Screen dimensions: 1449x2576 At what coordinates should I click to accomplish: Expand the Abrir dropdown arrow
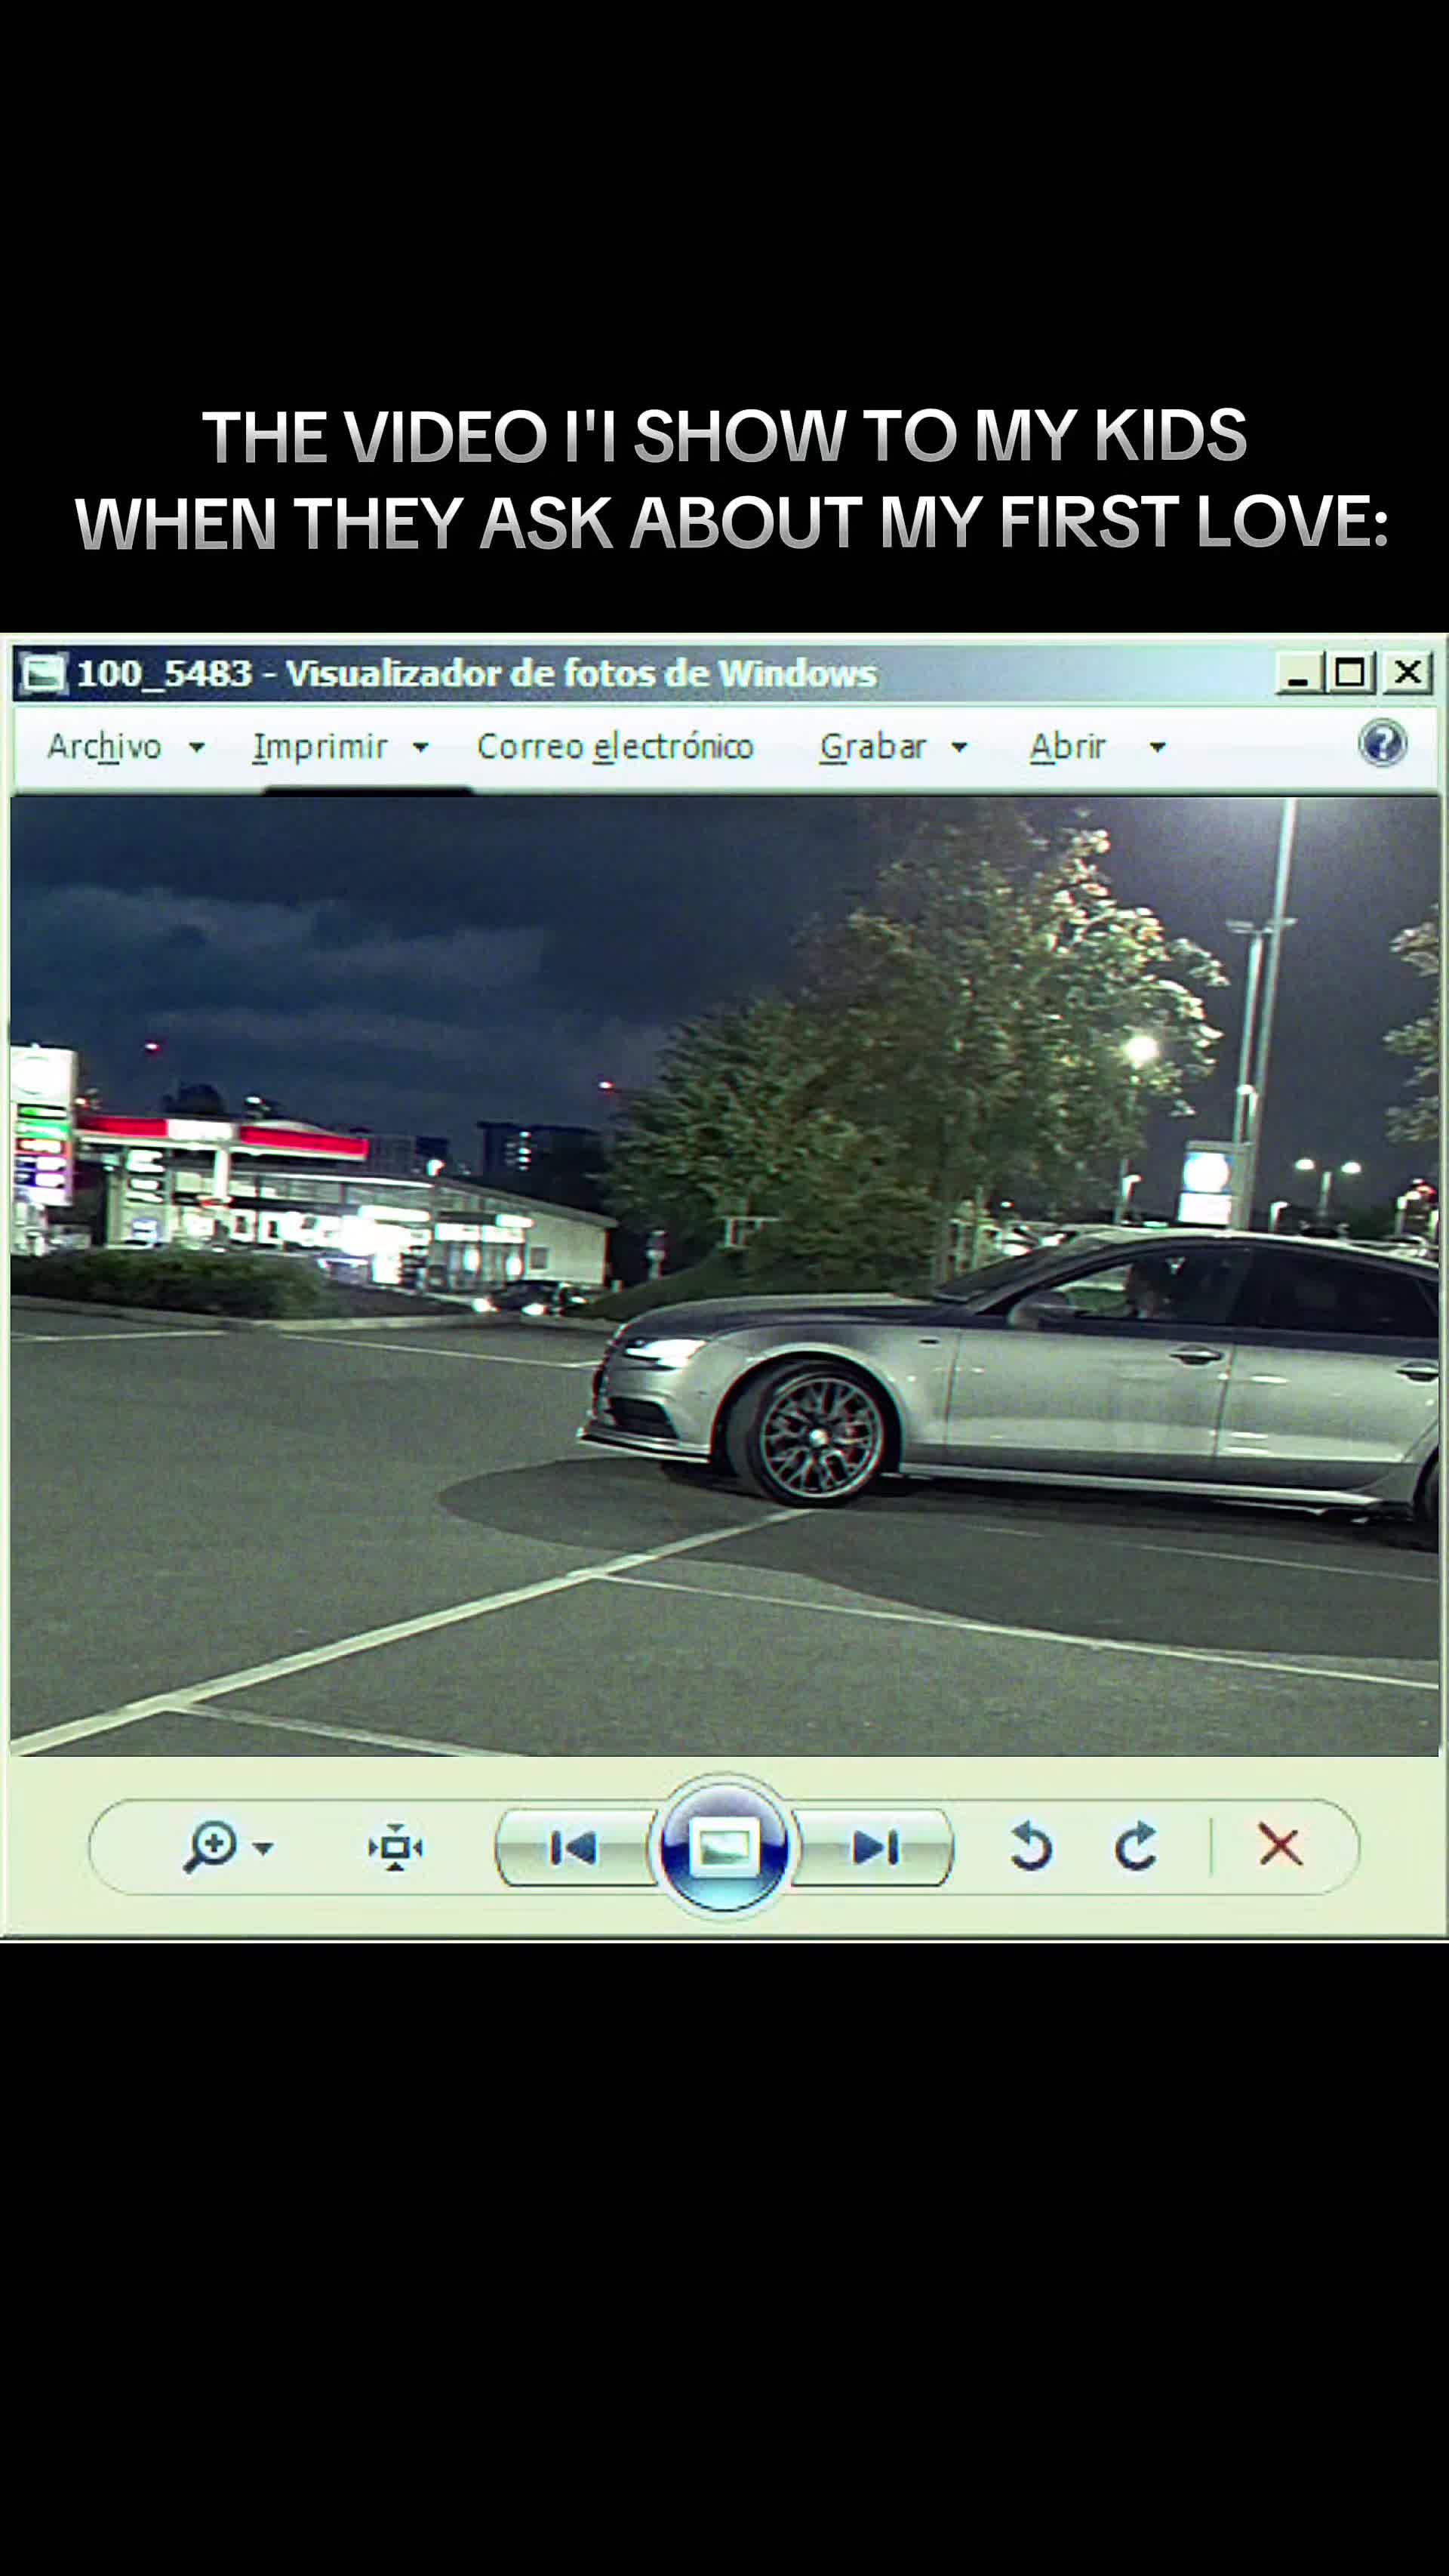coord(1157,747)
